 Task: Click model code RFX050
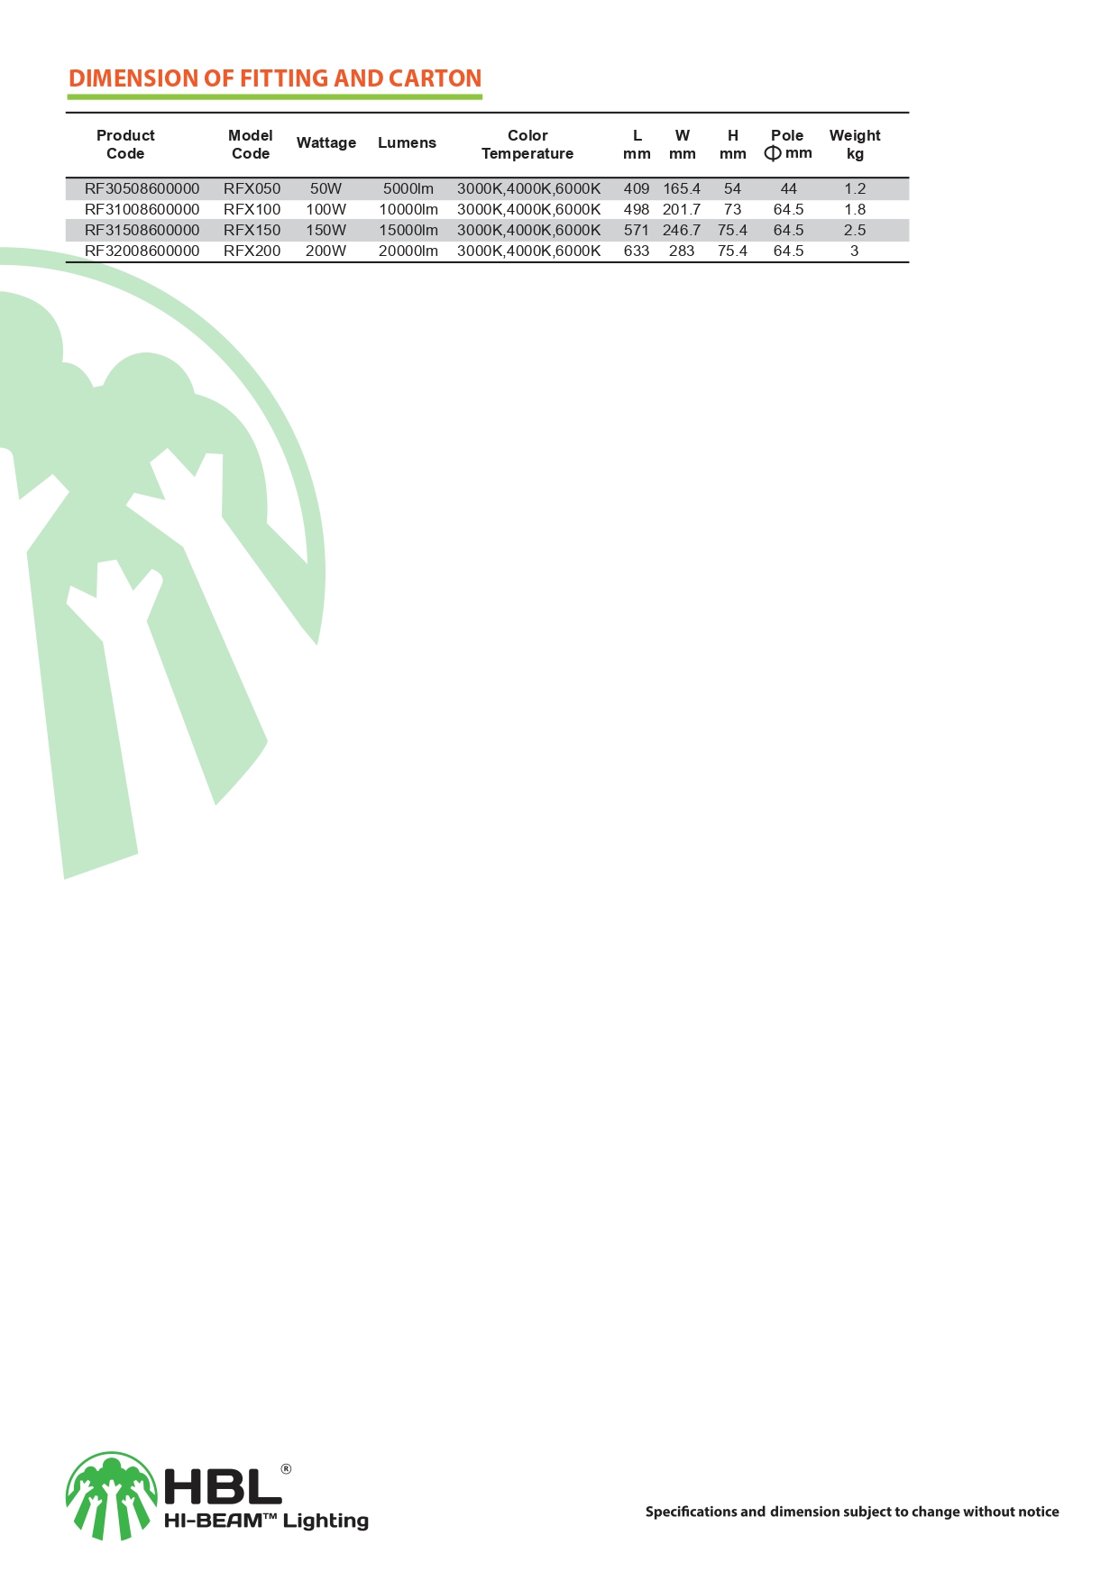(x=252, y=188)
